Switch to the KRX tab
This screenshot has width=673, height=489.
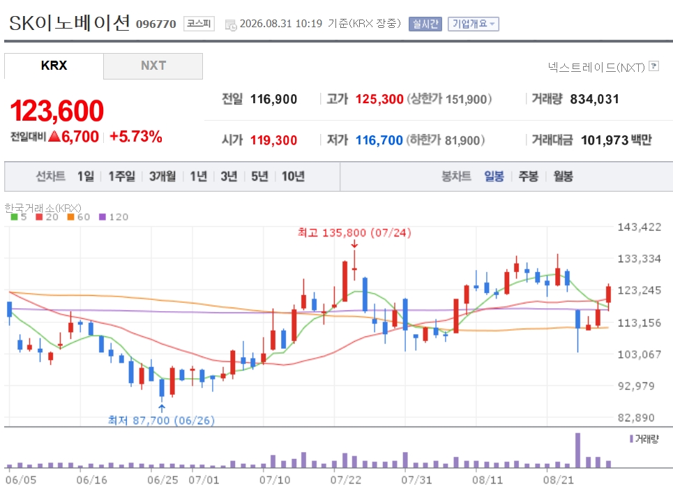click(54, 66)
